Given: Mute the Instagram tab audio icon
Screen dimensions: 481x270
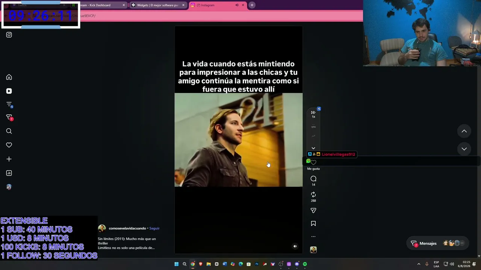Looking at the screenshot, I should pos(237,5).
